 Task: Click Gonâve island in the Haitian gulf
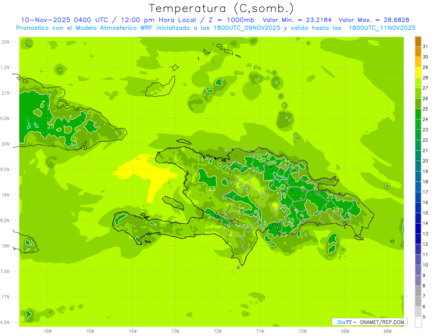(x=173, y=202)
